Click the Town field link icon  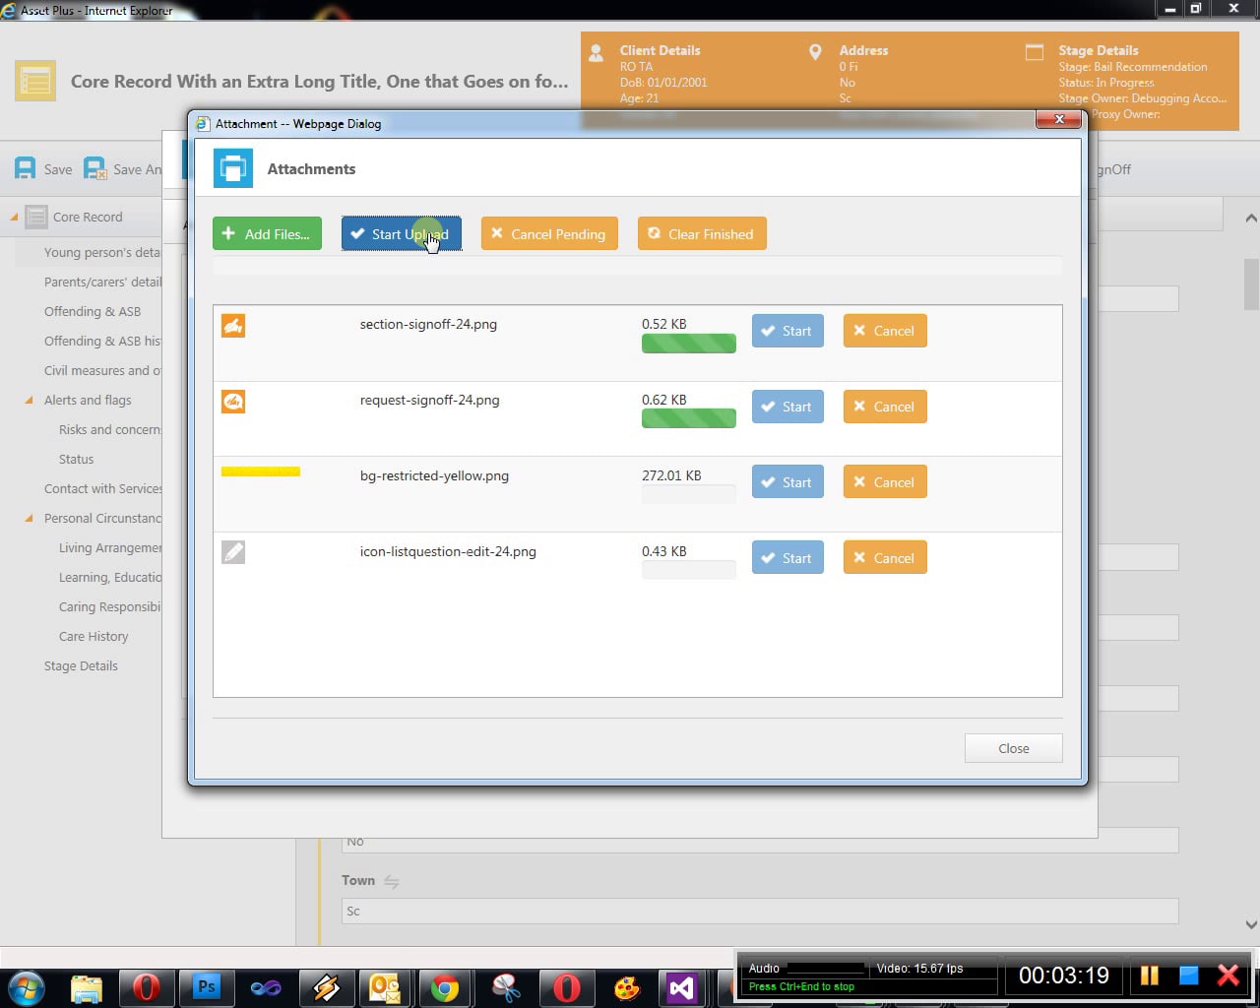tap(391, 881)
